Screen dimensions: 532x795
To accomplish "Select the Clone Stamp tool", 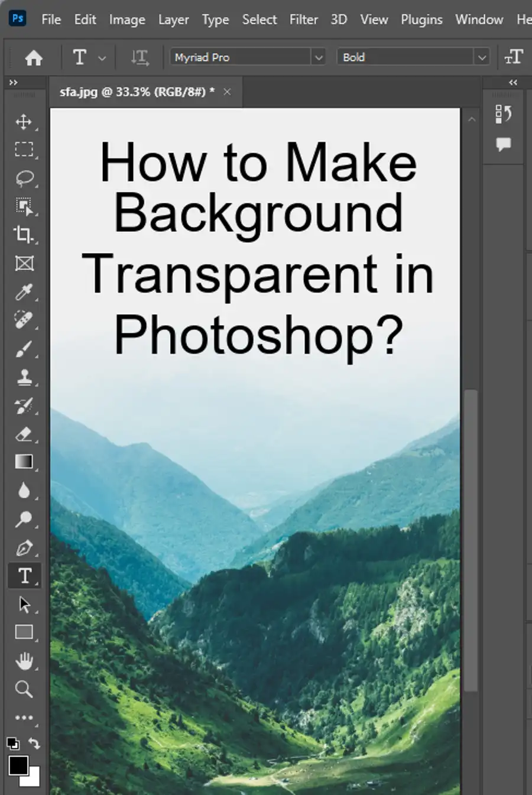I will coord(24,377).
